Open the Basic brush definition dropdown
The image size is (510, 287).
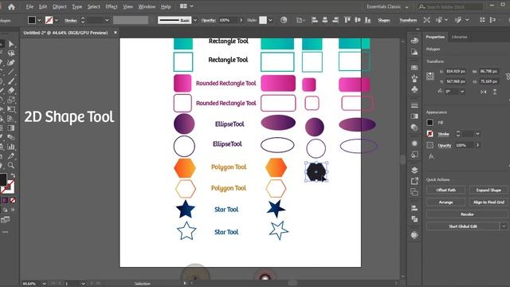coord(194,20)
